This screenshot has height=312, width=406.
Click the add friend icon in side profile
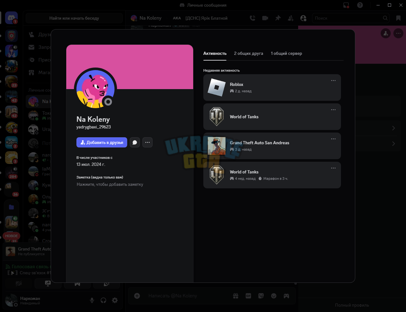tap(386, 33)
